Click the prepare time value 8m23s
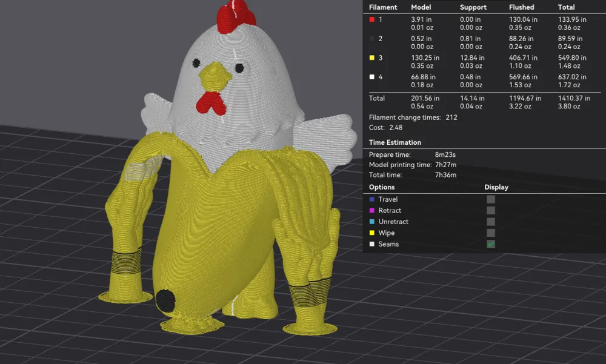Screen dimensions: 606x364 [445, 154]
